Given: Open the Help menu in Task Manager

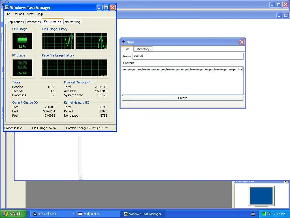Looking at the screenshot, I should click(x=40, y=14).
